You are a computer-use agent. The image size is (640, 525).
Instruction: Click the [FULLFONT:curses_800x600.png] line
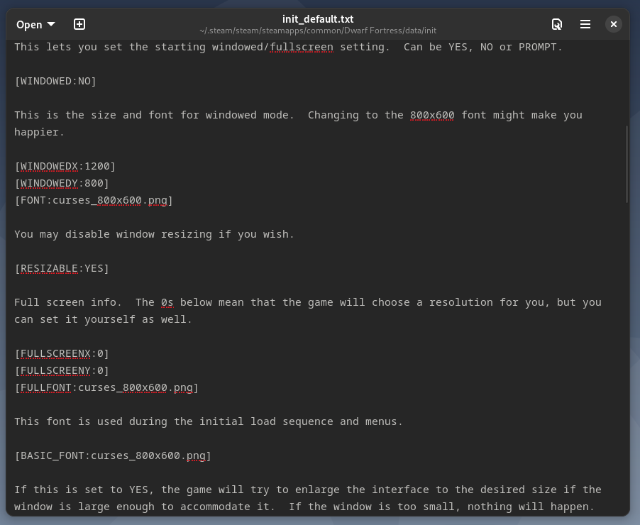point(106,387)
